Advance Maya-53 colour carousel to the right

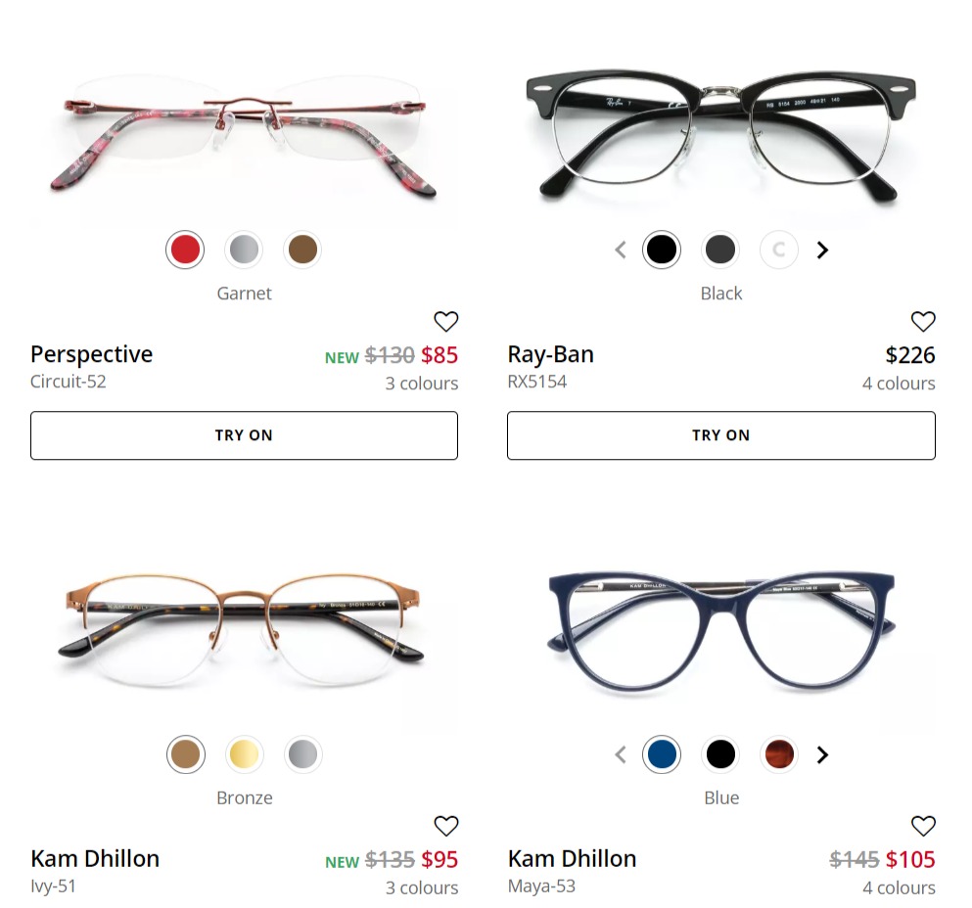pos(822,754)
